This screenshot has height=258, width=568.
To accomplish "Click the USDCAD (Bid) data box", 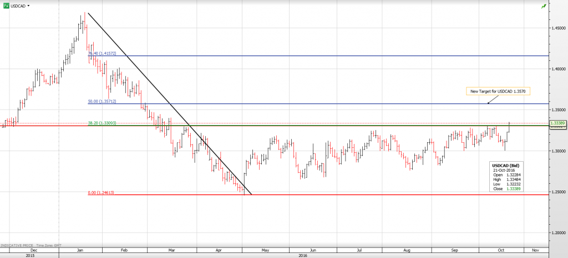I will [x=507, y=177].
